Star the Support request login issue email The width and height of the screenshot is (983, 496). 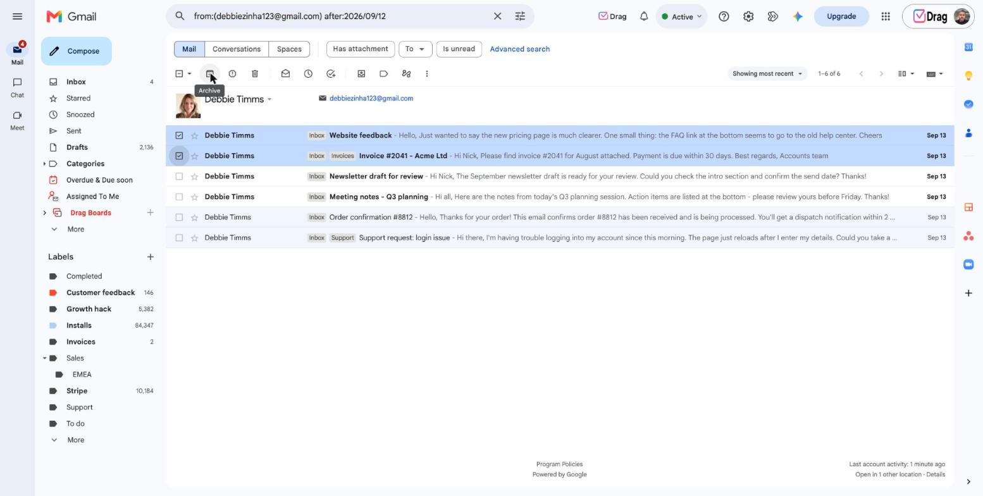pos(194,238)
